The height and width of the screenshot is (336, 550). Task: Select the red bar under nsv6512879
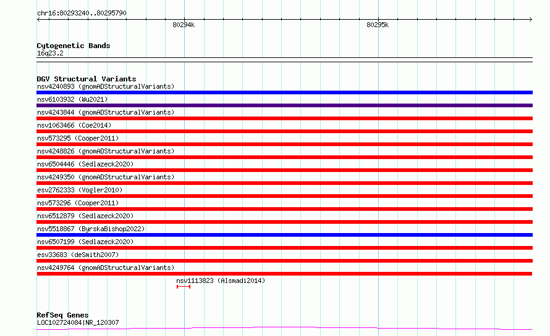[284, 222]
